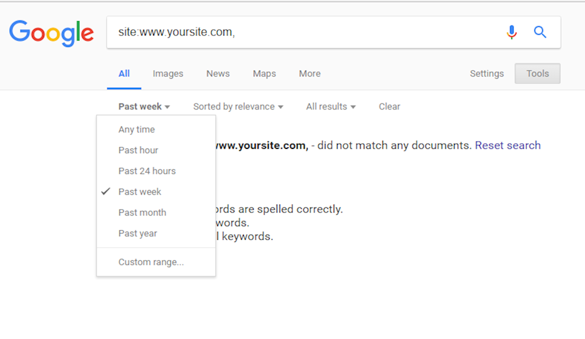Expand the More tab menu
Viewport: 585px width, 339px height.
coord(310,74)
